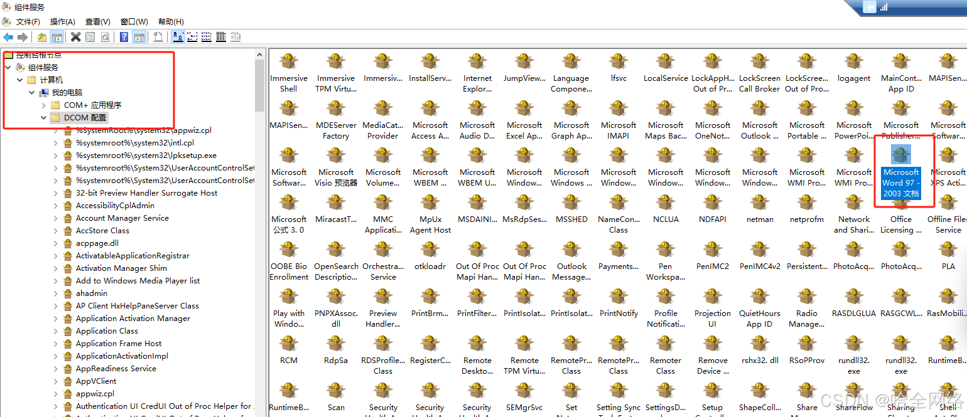This screenshot has width=967, height=417.
Task: Click the Delete X toolbar icon
Action: coord(75,37)
